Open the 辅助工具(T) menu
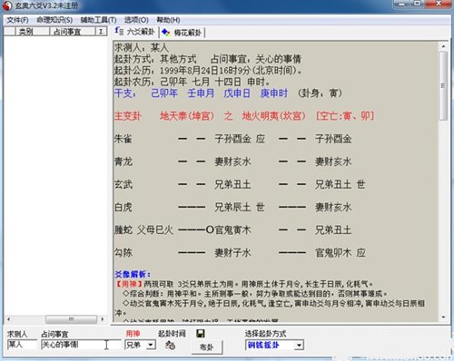 (98, 20)
